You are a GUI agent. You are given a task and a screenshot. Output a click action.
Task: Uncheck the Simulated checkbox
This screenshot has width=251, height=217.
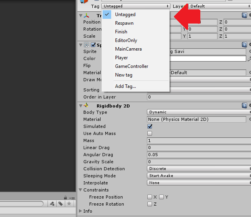pyautogui.click(x=150, y=126)
